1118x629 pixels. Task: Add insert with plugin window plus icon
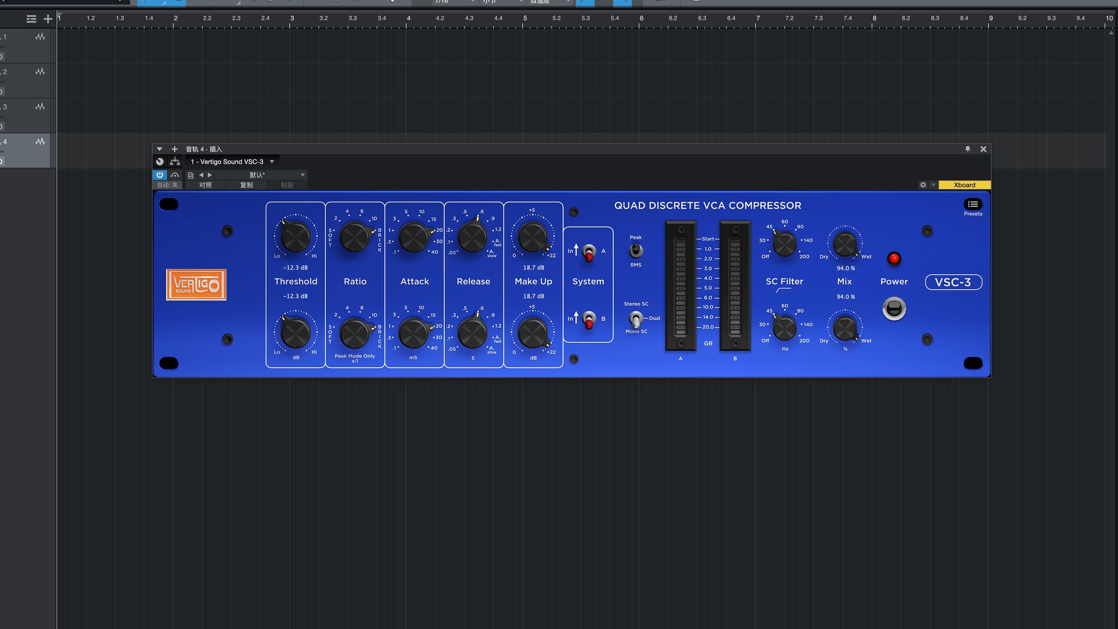pos(174,149)
